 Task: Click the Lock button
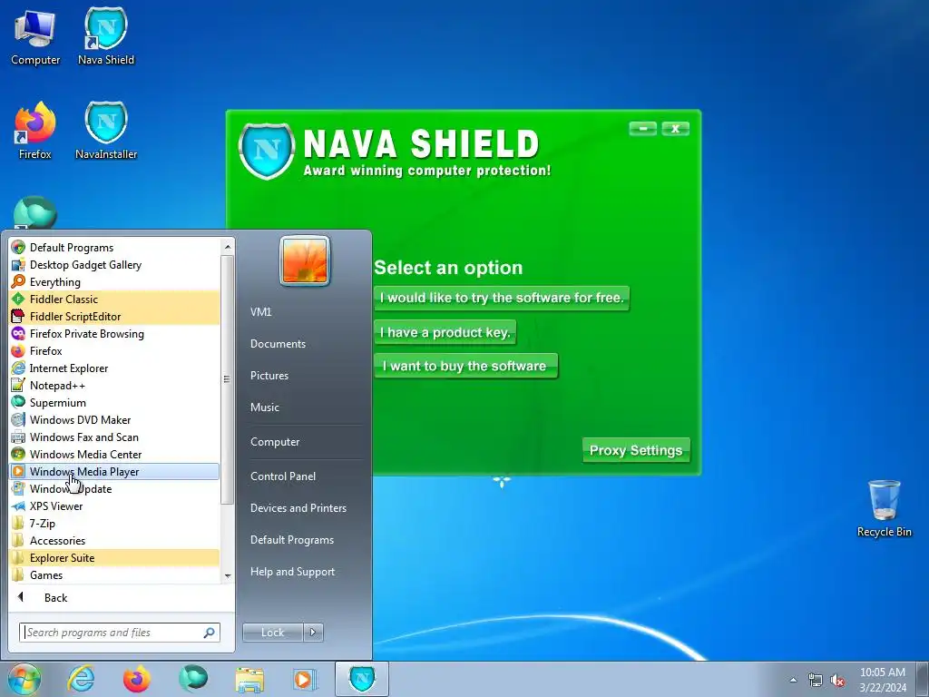pos(272,633)
